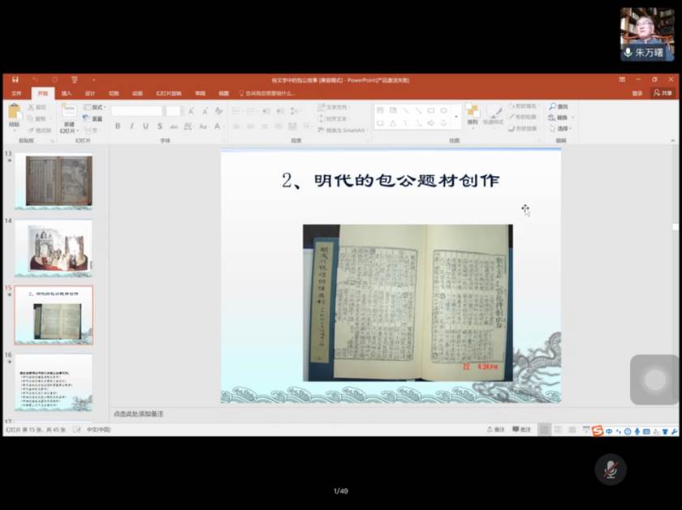
Task: Toggle Bold text formatting
Action: coord(118,126)
